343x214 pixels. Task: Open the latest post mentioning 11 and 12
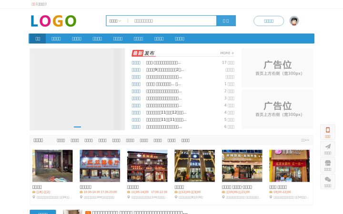click(166, 113)
